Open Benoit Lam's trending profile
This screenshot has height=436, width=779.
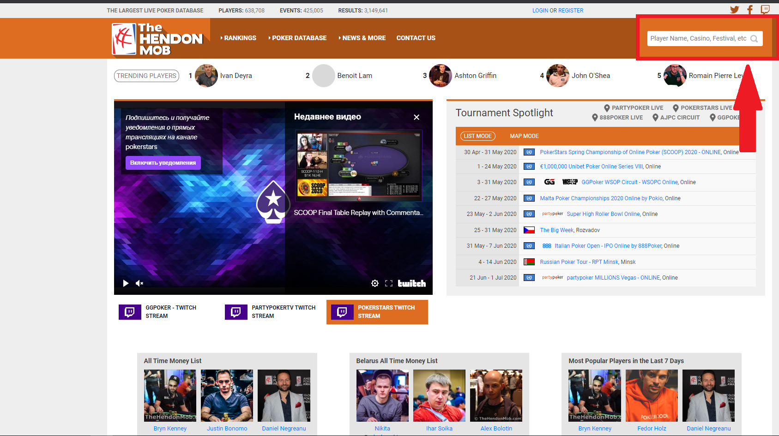click(x=355, y=76)
